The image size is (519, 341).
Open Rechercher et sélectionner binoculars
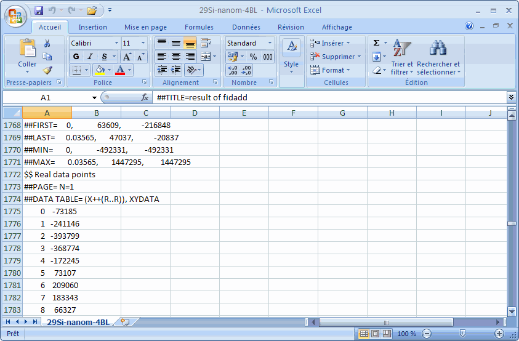click(x=438, y=48)
